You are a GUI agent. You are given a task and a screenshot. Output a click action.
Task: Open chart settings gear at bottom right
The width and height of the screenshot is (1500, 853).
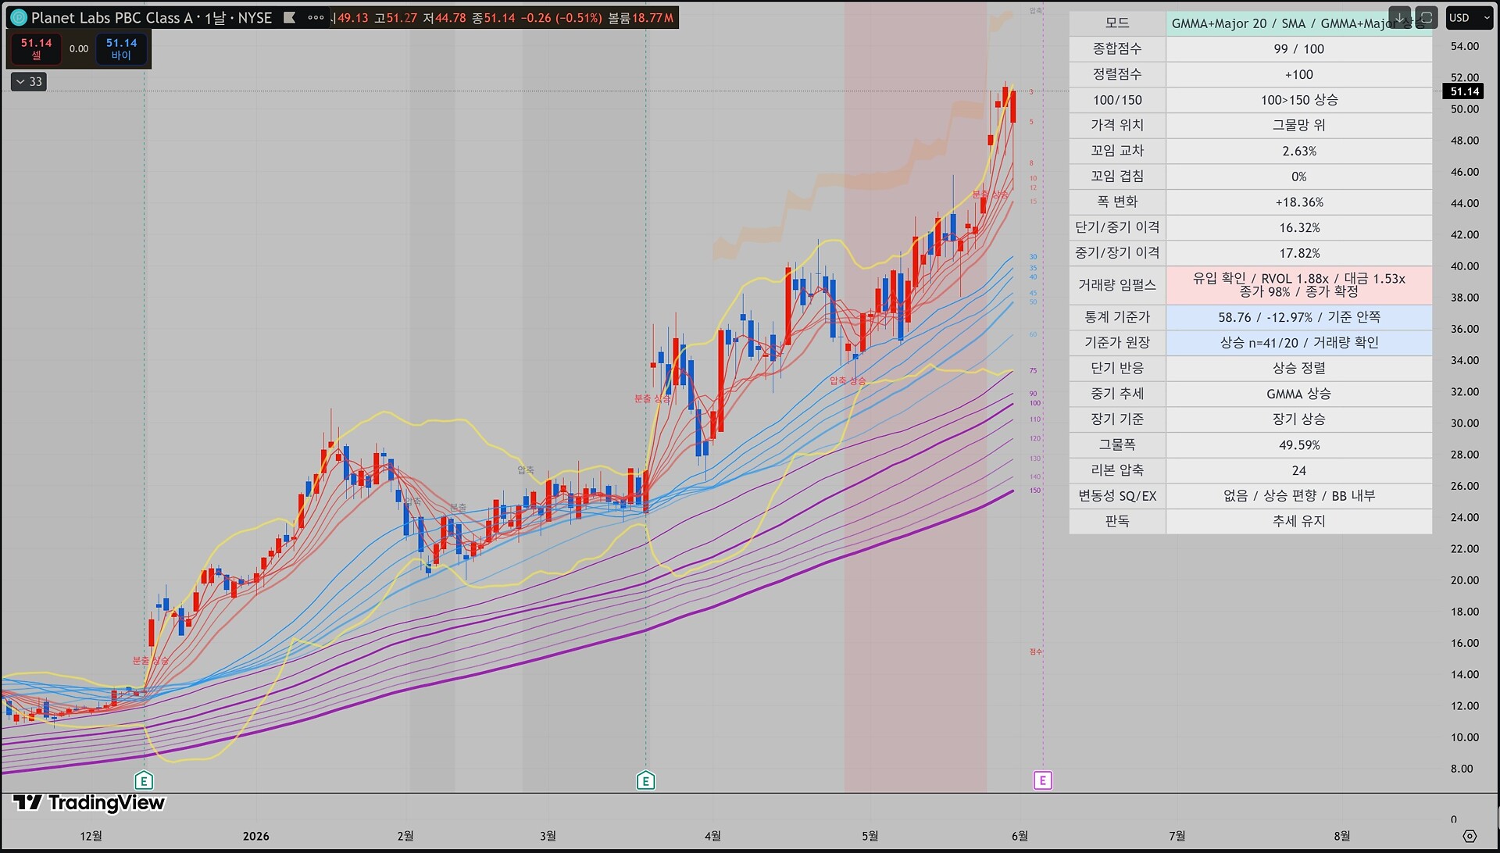pyautogui.click(x=1470, y=836)
